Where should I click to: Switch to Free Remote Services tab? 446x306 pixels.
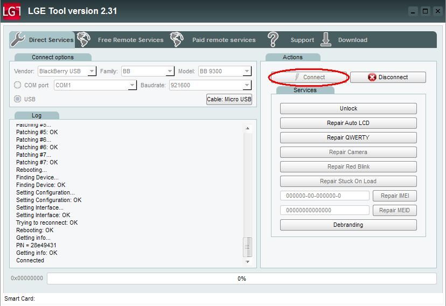click(x=130, y=40)
